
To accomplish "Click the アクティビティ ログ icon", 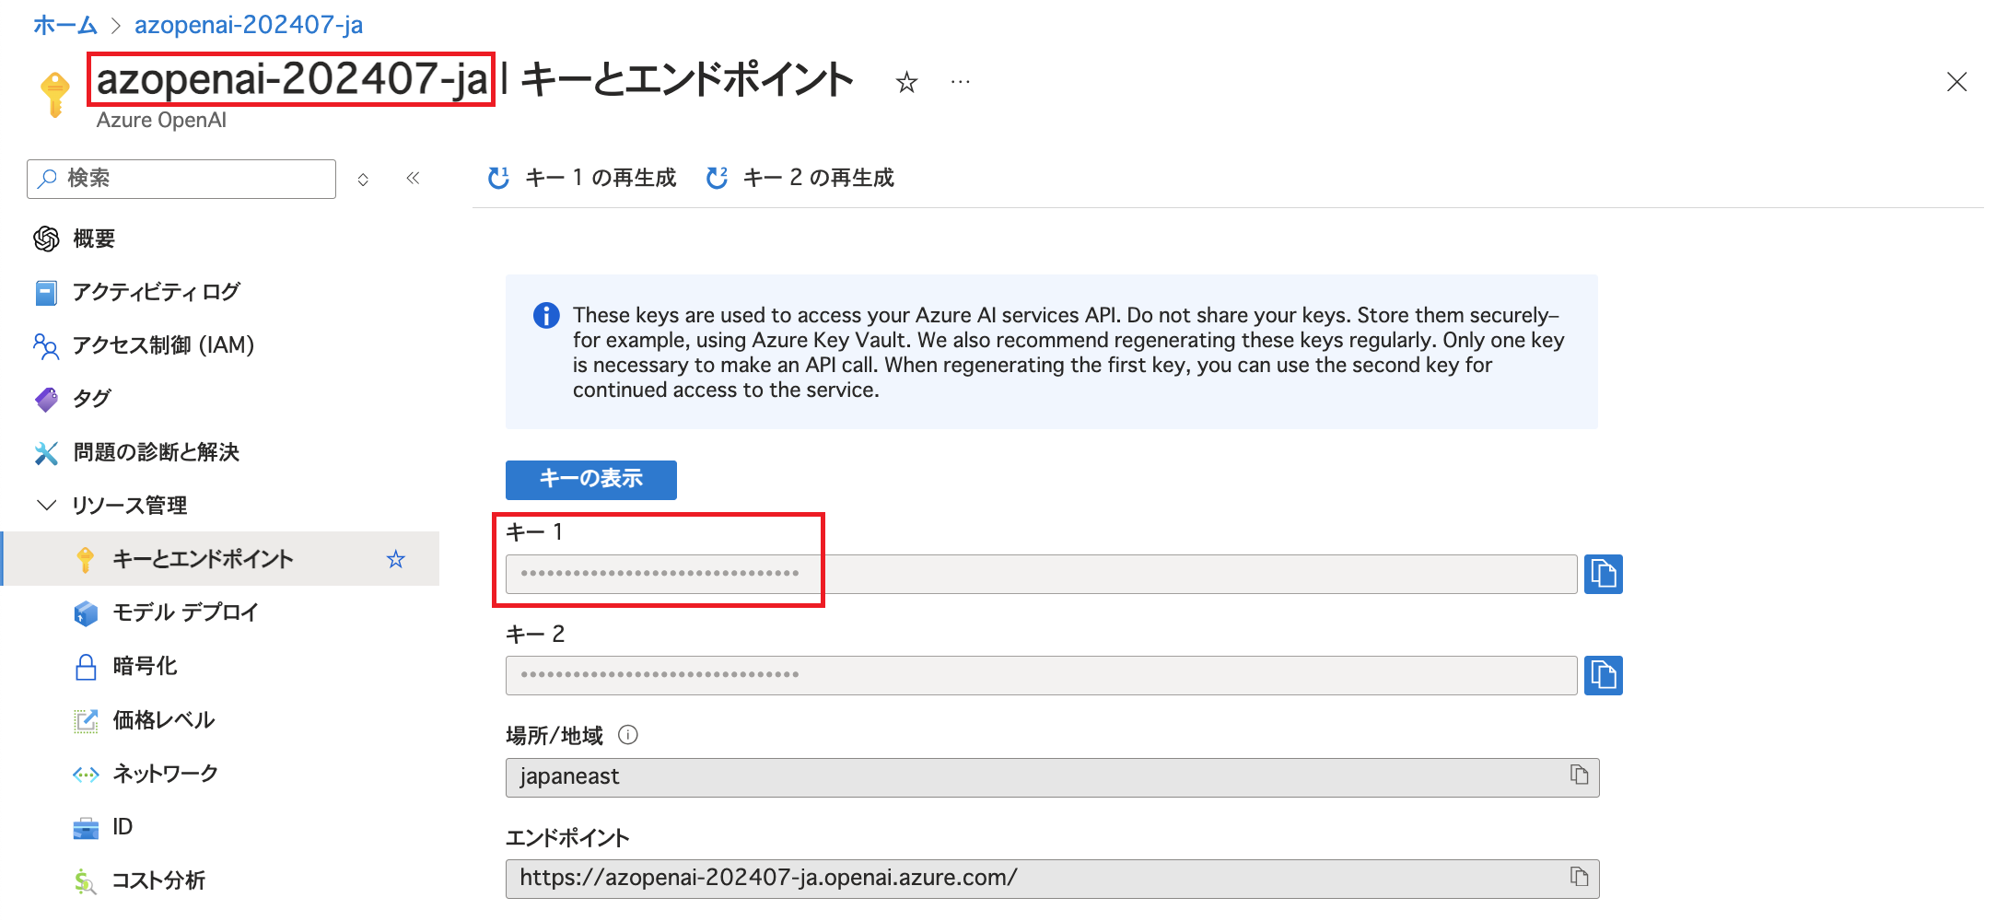I will pos(46,293).
